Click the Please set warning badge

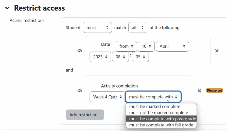coord(214,91)
